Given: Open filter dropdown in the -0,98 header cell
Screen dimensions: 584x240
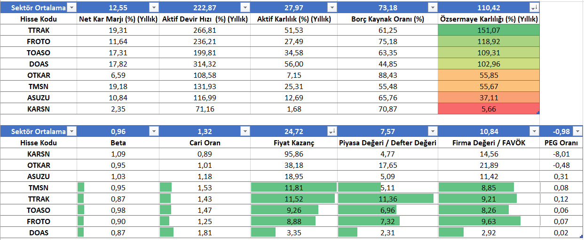Looking at the screenshot, I should click(x=578, y=131).
